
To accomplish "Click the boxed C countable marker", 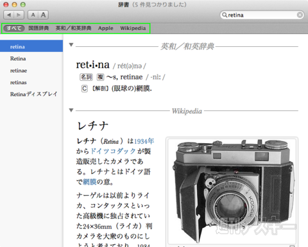I will coord(85,89).
